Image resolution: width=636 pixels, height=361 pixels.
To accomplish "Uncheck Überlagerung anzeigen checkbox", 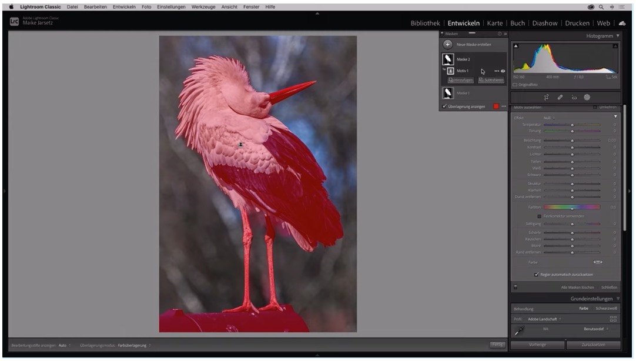I will [x=444, y=106].
